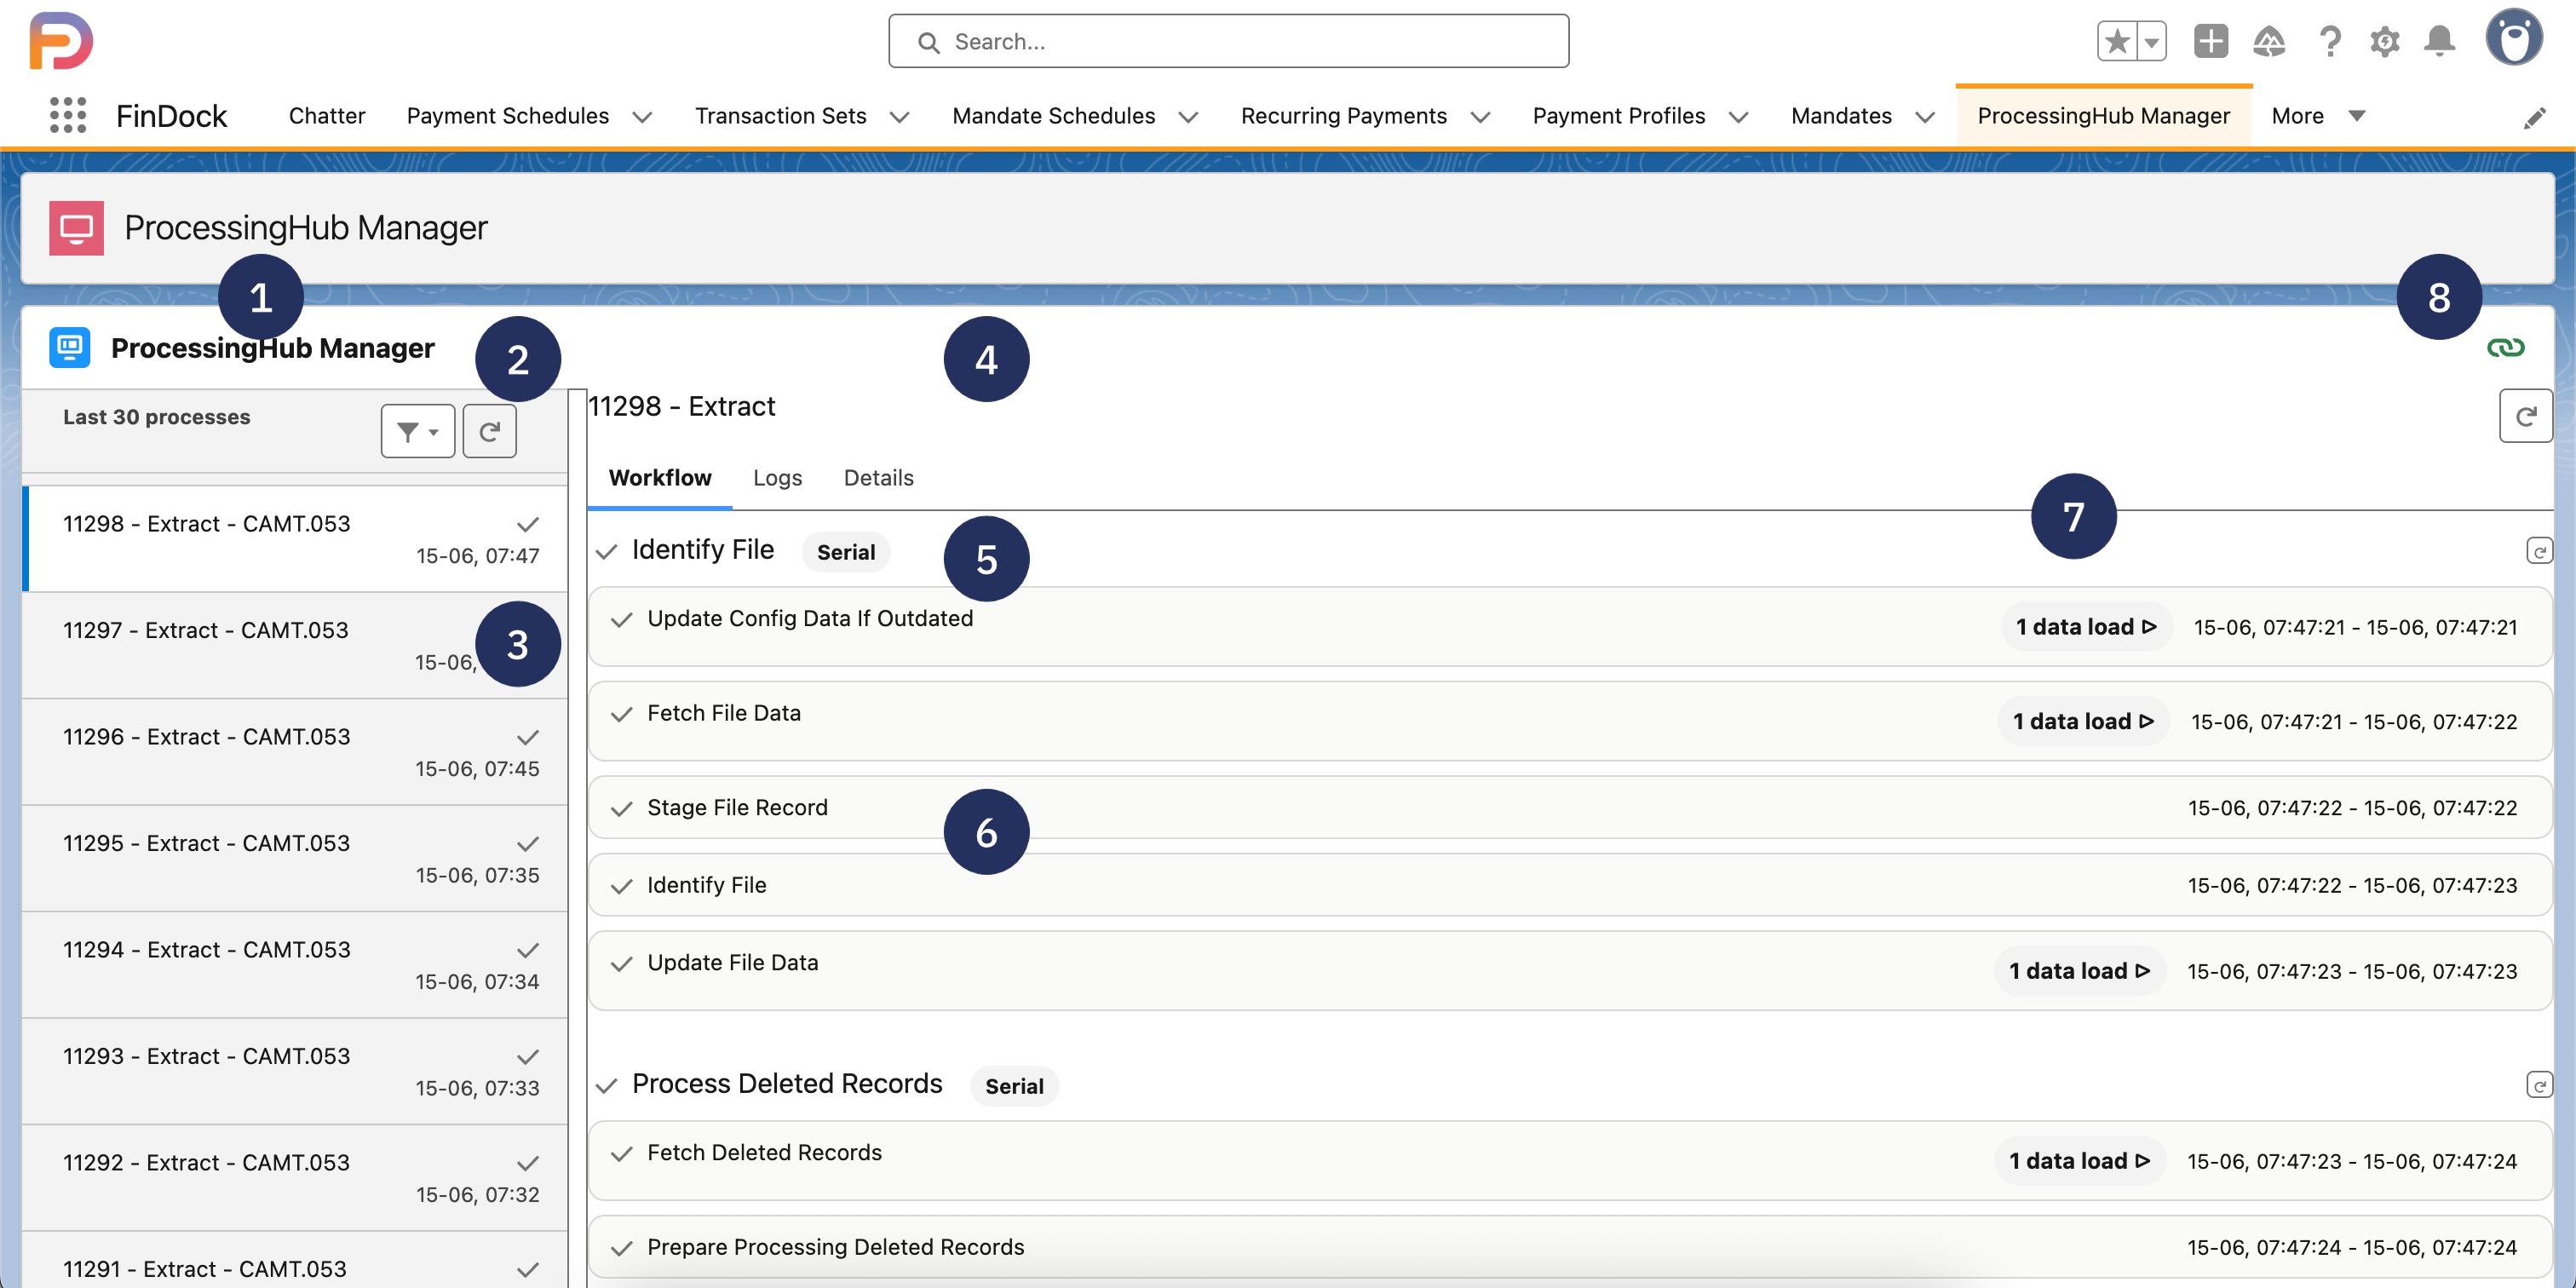Open the App Launcher waffle icon

point(67,116)
